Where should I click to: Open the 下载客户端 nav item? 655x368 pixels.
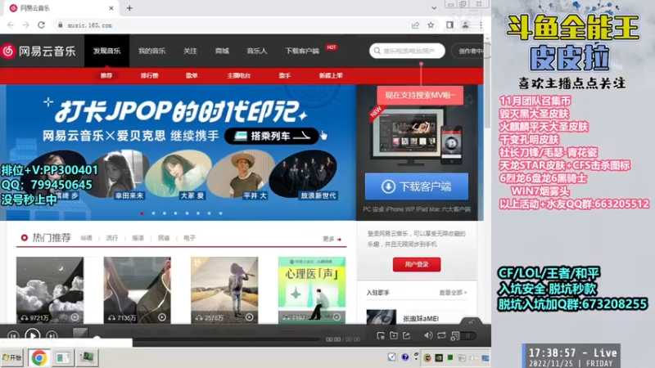click(302, 51)
